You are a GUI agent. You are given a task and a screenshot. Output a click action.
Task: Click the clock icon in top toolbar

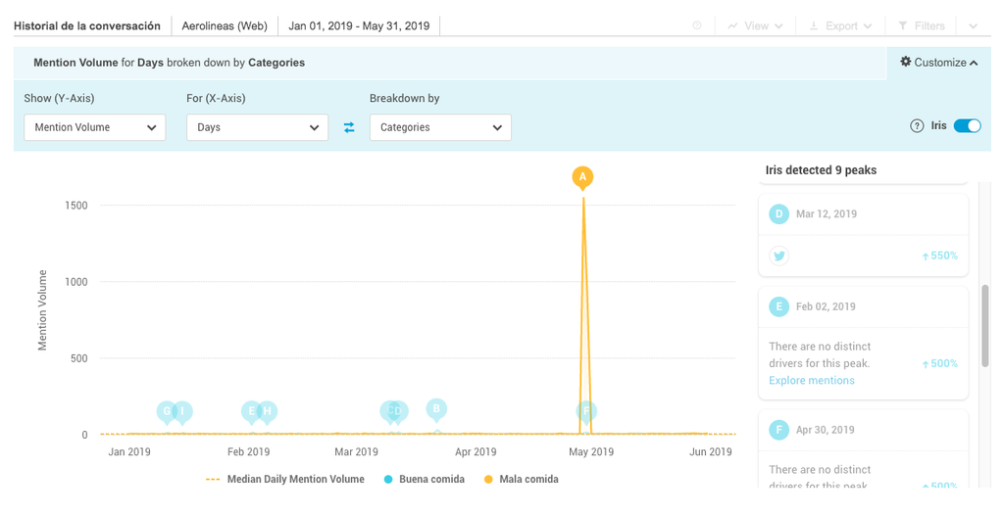[x=697, y=26]
